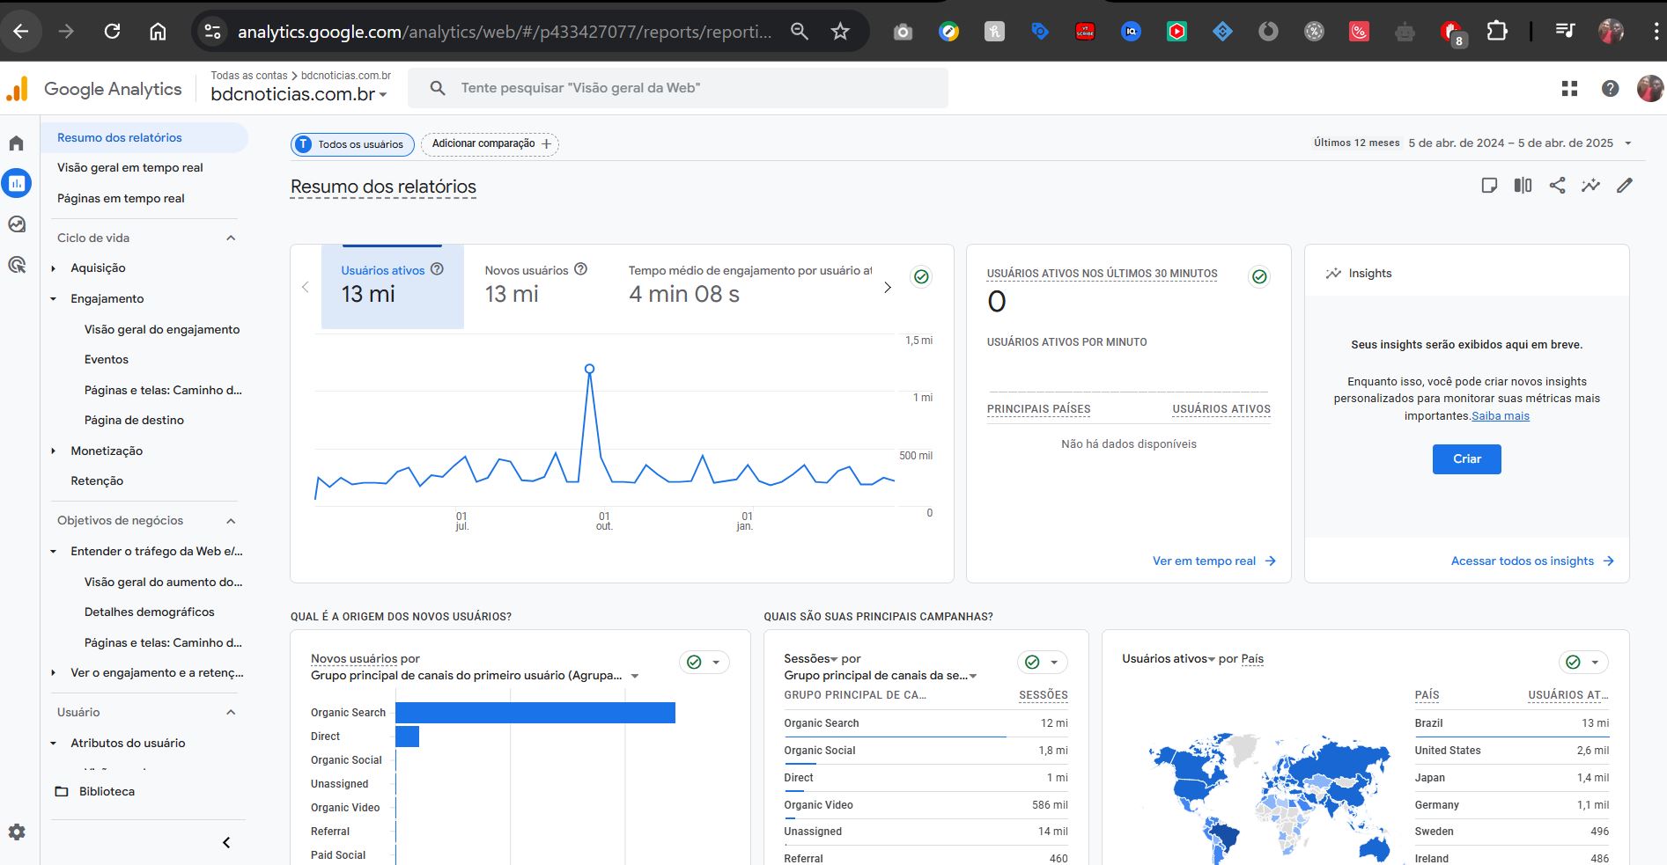The image size is (1667, 865).
Task: Click the Criar insights button
Action: click(x=1466, y=458)
